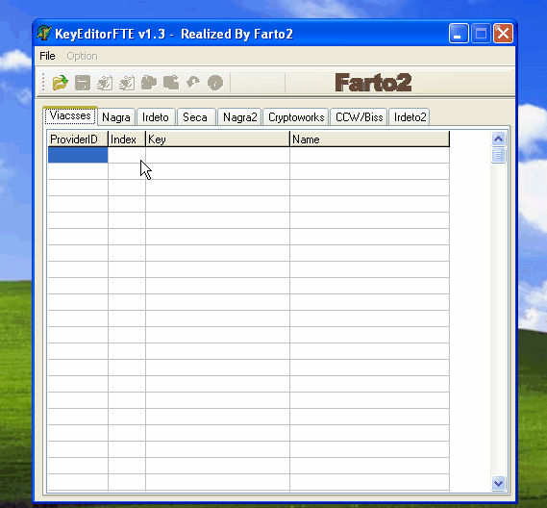
Task: Click the greyed-out floppy disk save icon
Action: [x=83, y=83]
